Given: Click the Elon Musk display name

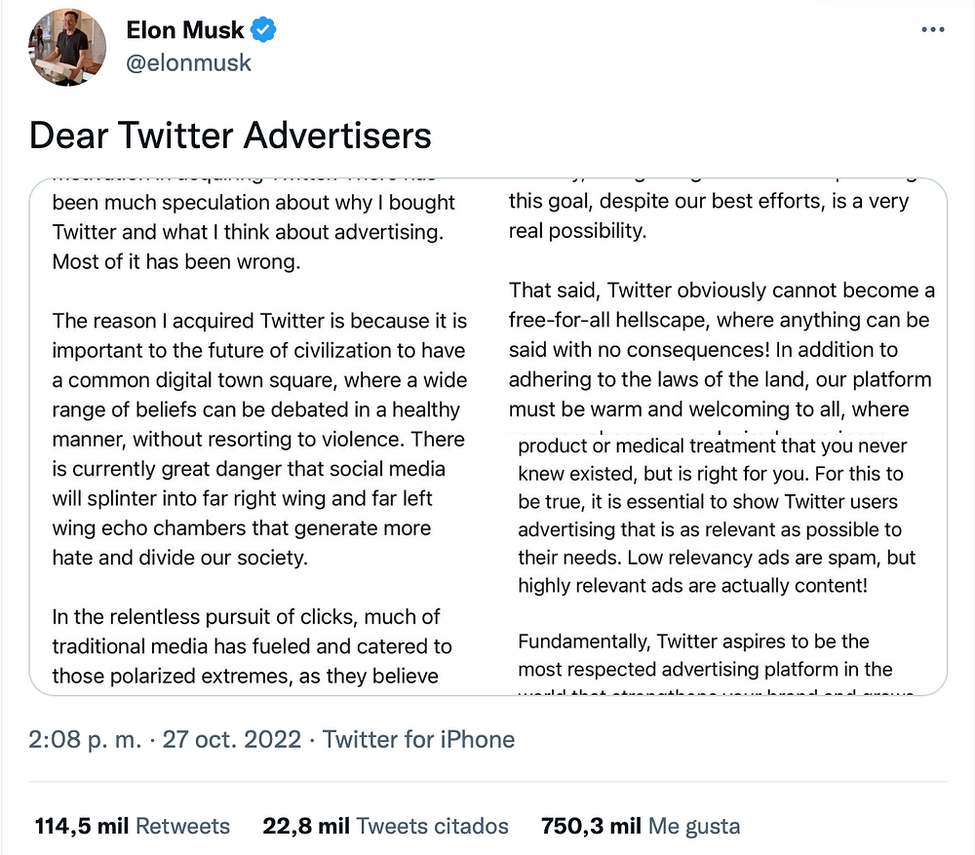Looking at the screenshot, I should [187, 30].
